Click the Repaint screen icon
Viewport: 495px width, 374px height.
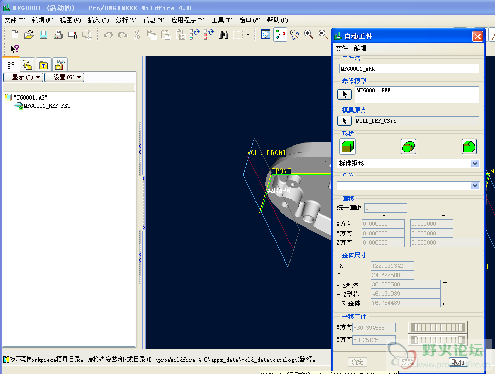266,35
